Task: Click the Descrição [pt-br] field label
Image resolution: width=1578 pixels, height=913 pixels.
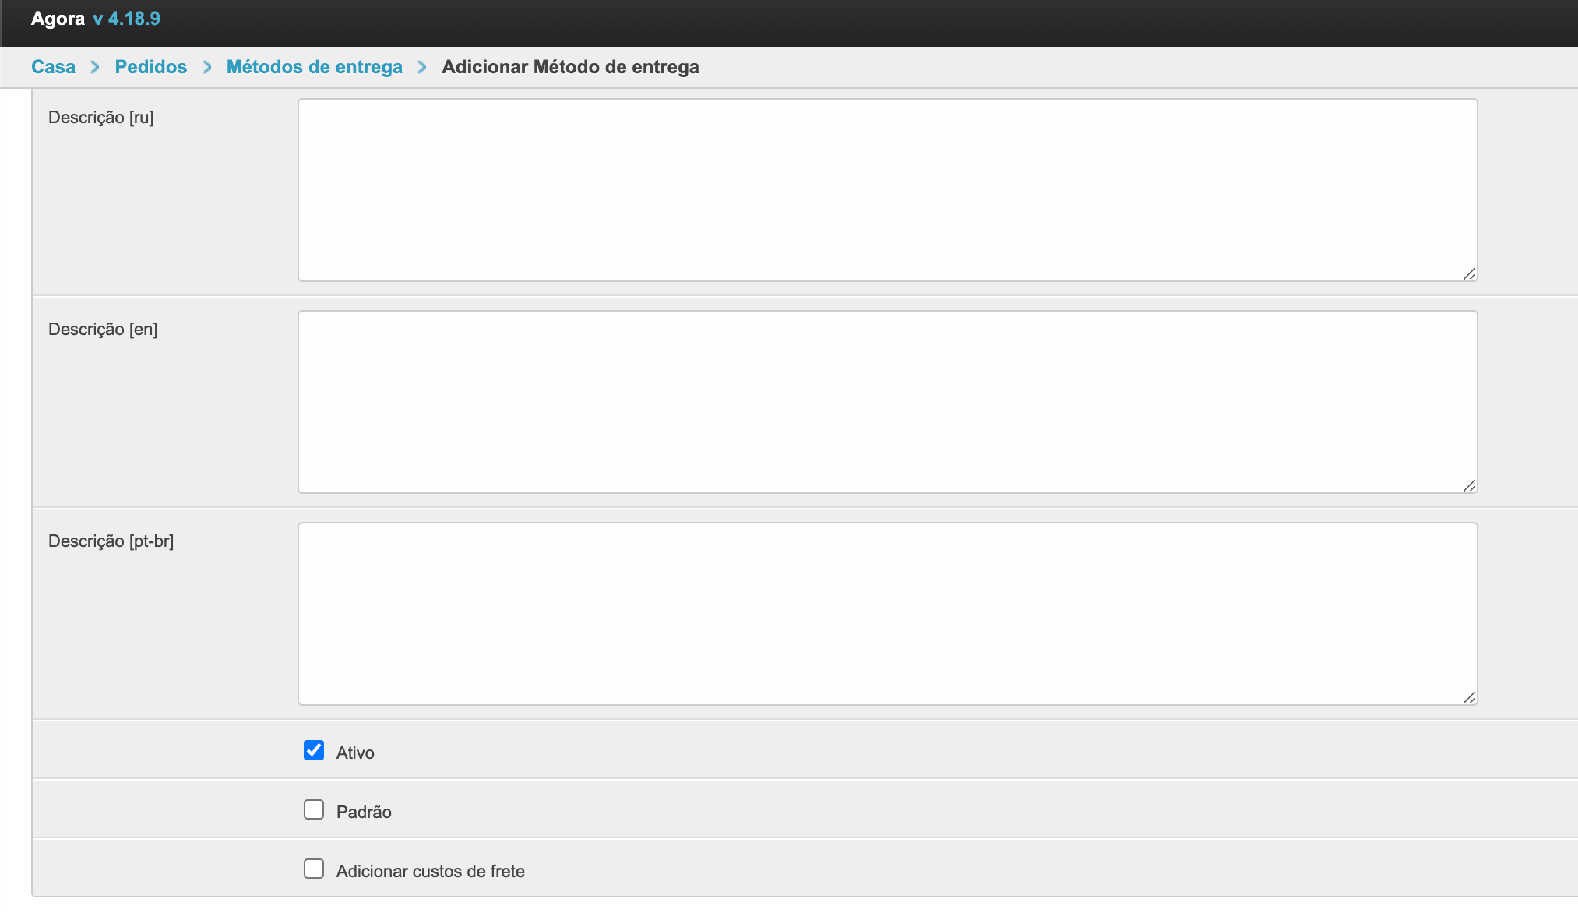Action: tap(111, 541)
